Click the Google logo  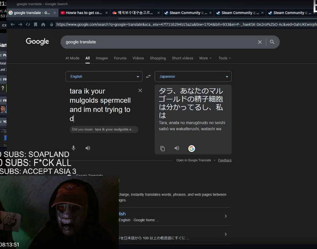click(x=38, y=42)
